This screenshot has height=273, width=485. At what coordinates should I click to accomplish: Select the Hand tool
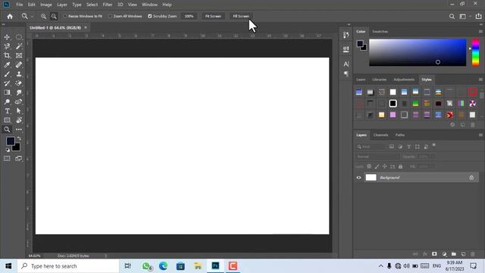19,120
